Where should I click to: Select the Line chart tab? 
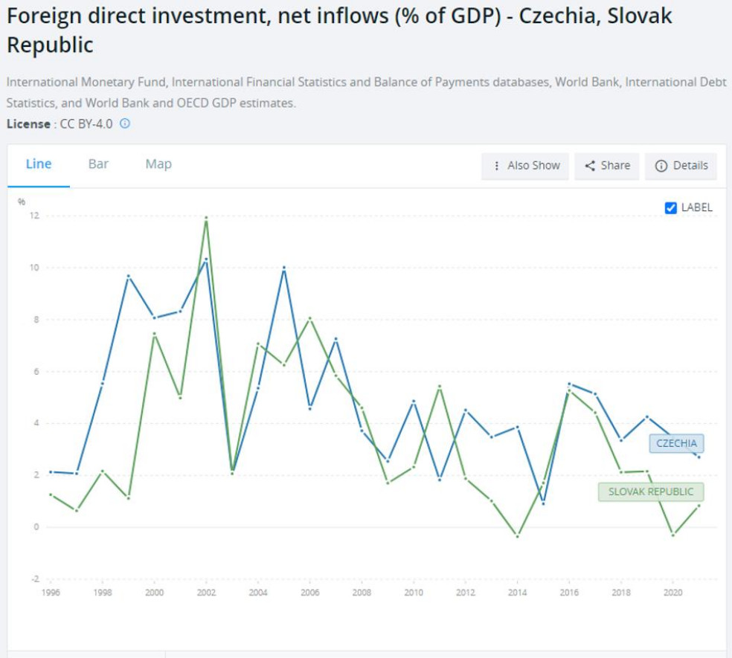39,164
